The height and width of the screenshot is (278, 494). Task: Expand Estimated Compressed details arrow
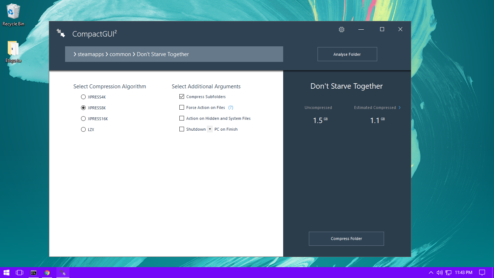tap(400, 108)
